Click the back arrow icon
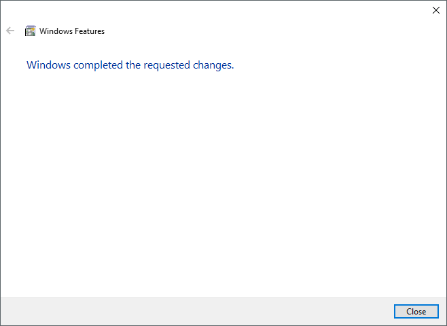Screen dimensions: 447x326 coord(10,31)
